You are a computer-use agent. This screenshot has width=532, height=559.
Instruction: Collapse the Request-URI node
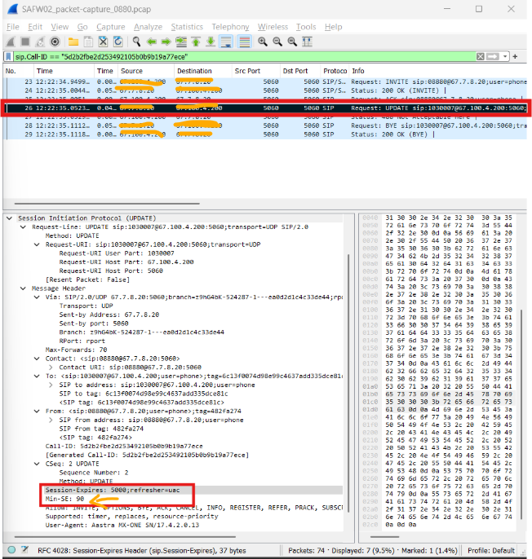click(37, 244)
